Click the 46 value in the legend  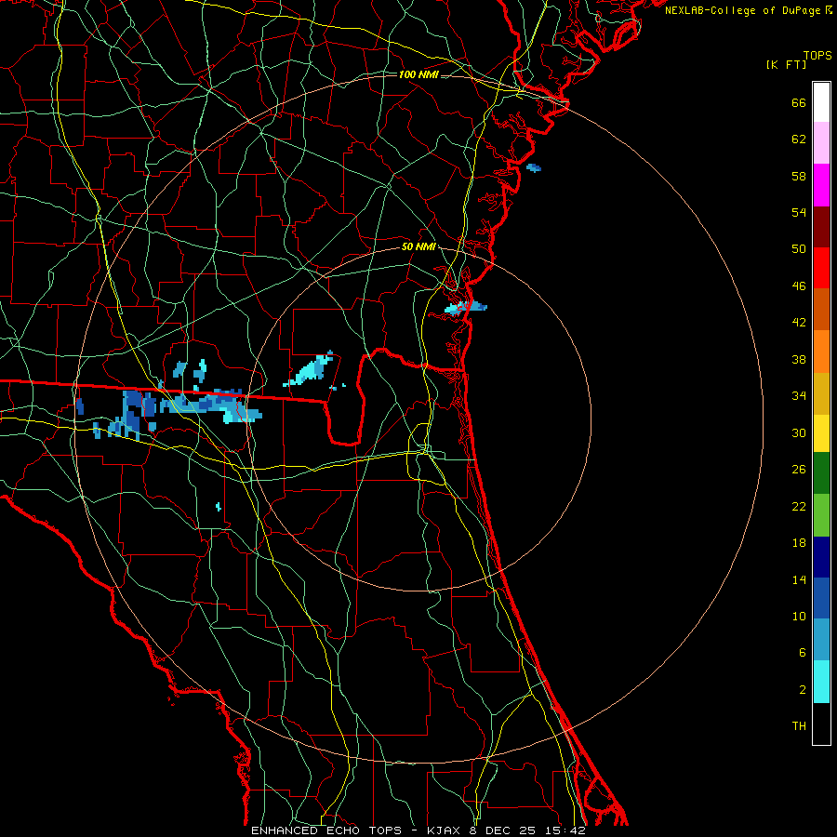point(799,286)
